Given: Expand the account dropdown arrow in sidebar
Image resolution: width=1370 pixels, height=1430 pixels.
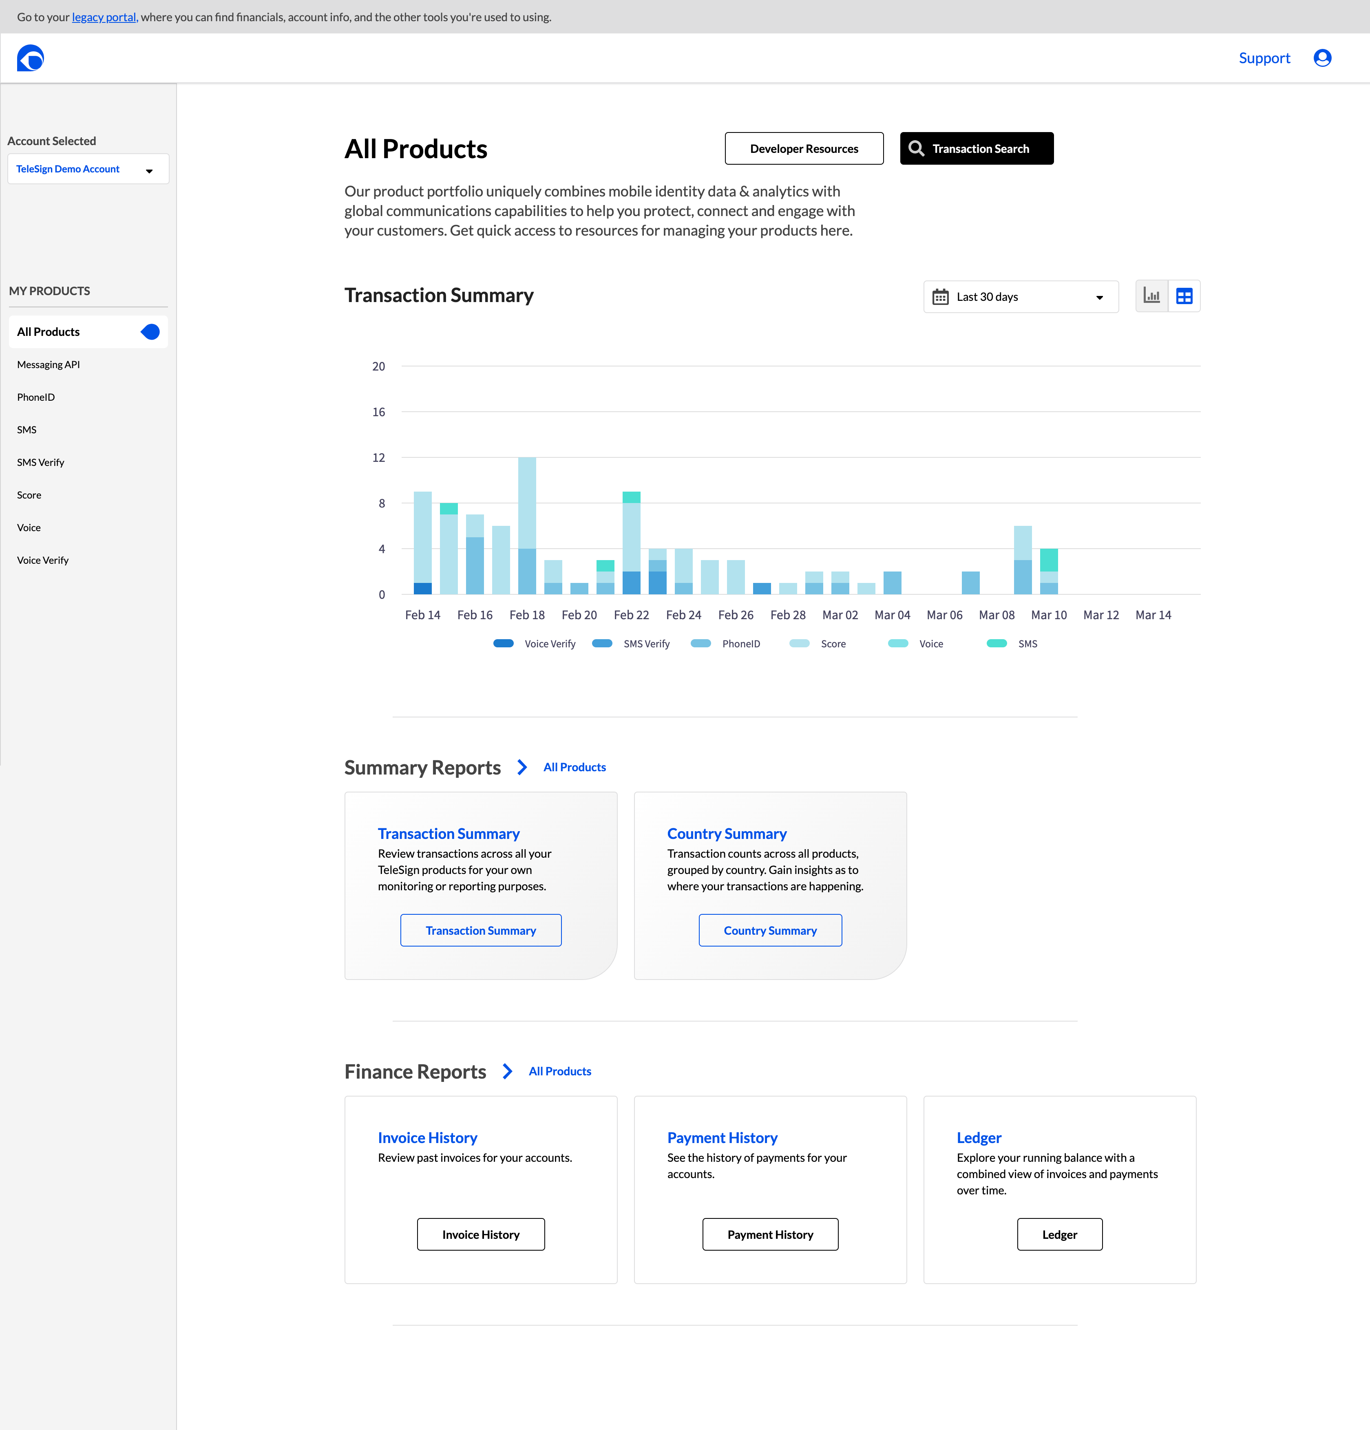Looking at the screenshot, I should (150, 170).
